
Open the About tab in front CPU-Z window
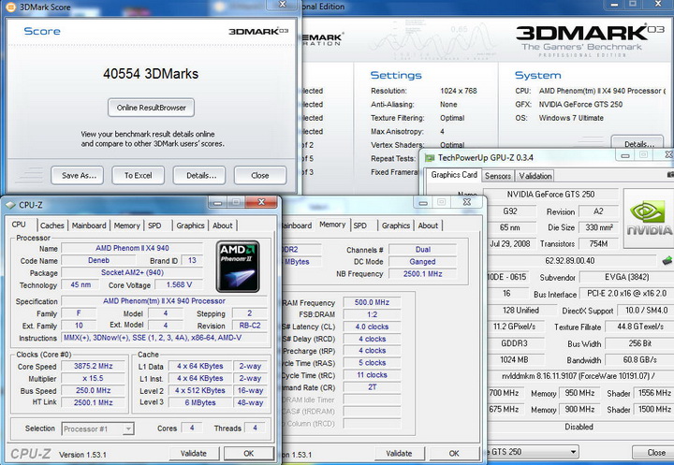[x=223, y=225]
